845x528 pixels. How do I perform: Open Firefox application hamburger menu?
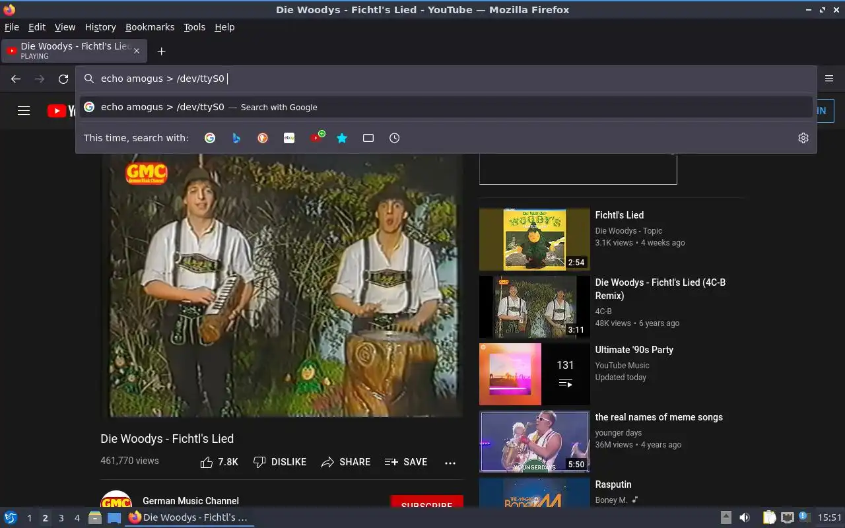pos(830,79)
